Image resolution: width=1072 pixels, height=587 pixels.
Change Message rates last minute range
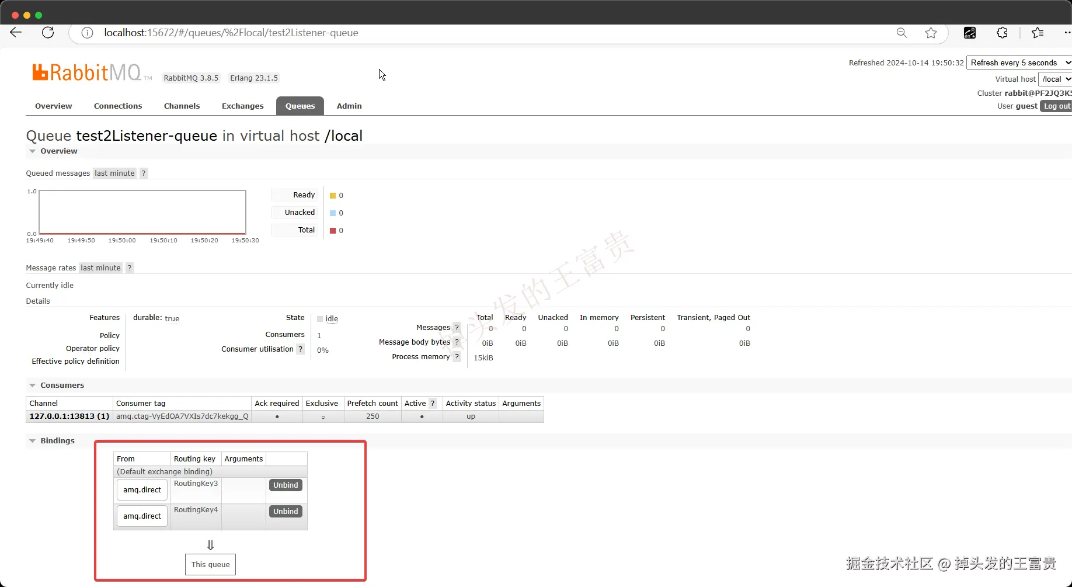coord(100,268)
